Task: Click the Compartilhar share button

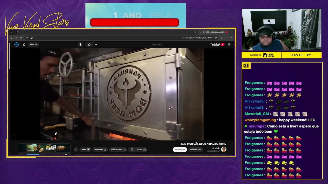Action: pos(118,149)
